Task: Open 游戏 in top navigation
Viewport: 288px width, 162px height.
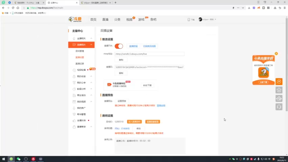Action: [141, 19]
